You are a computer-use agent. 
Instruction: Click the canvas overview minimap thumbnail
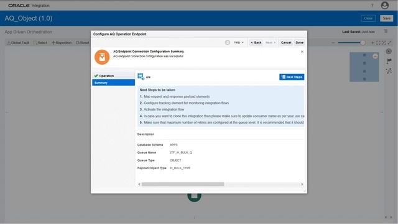[364, 67]
